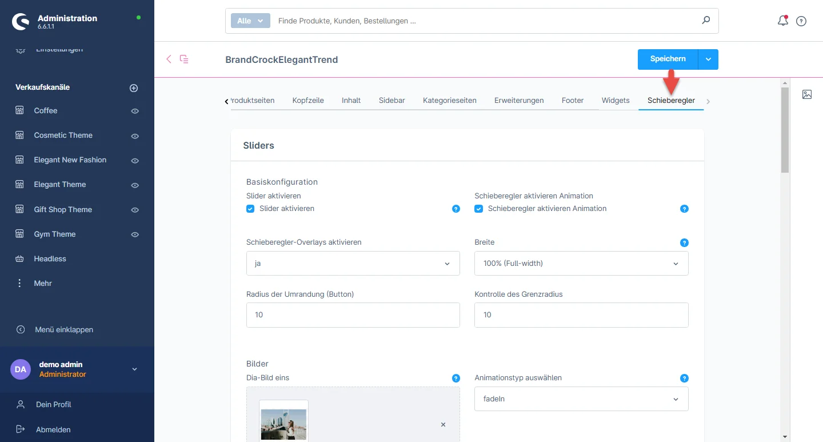Open the Gym Theme sales channel
This screenshot has width=823, height=442.
[55, 234]
